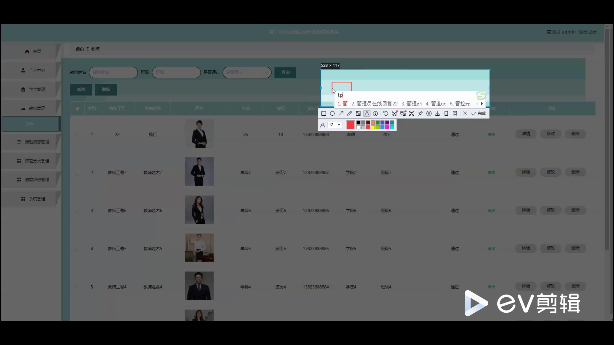The image size is (614, 345).
Task: Select the ellipse annotation tool
Action: click(x=332, y=113)
